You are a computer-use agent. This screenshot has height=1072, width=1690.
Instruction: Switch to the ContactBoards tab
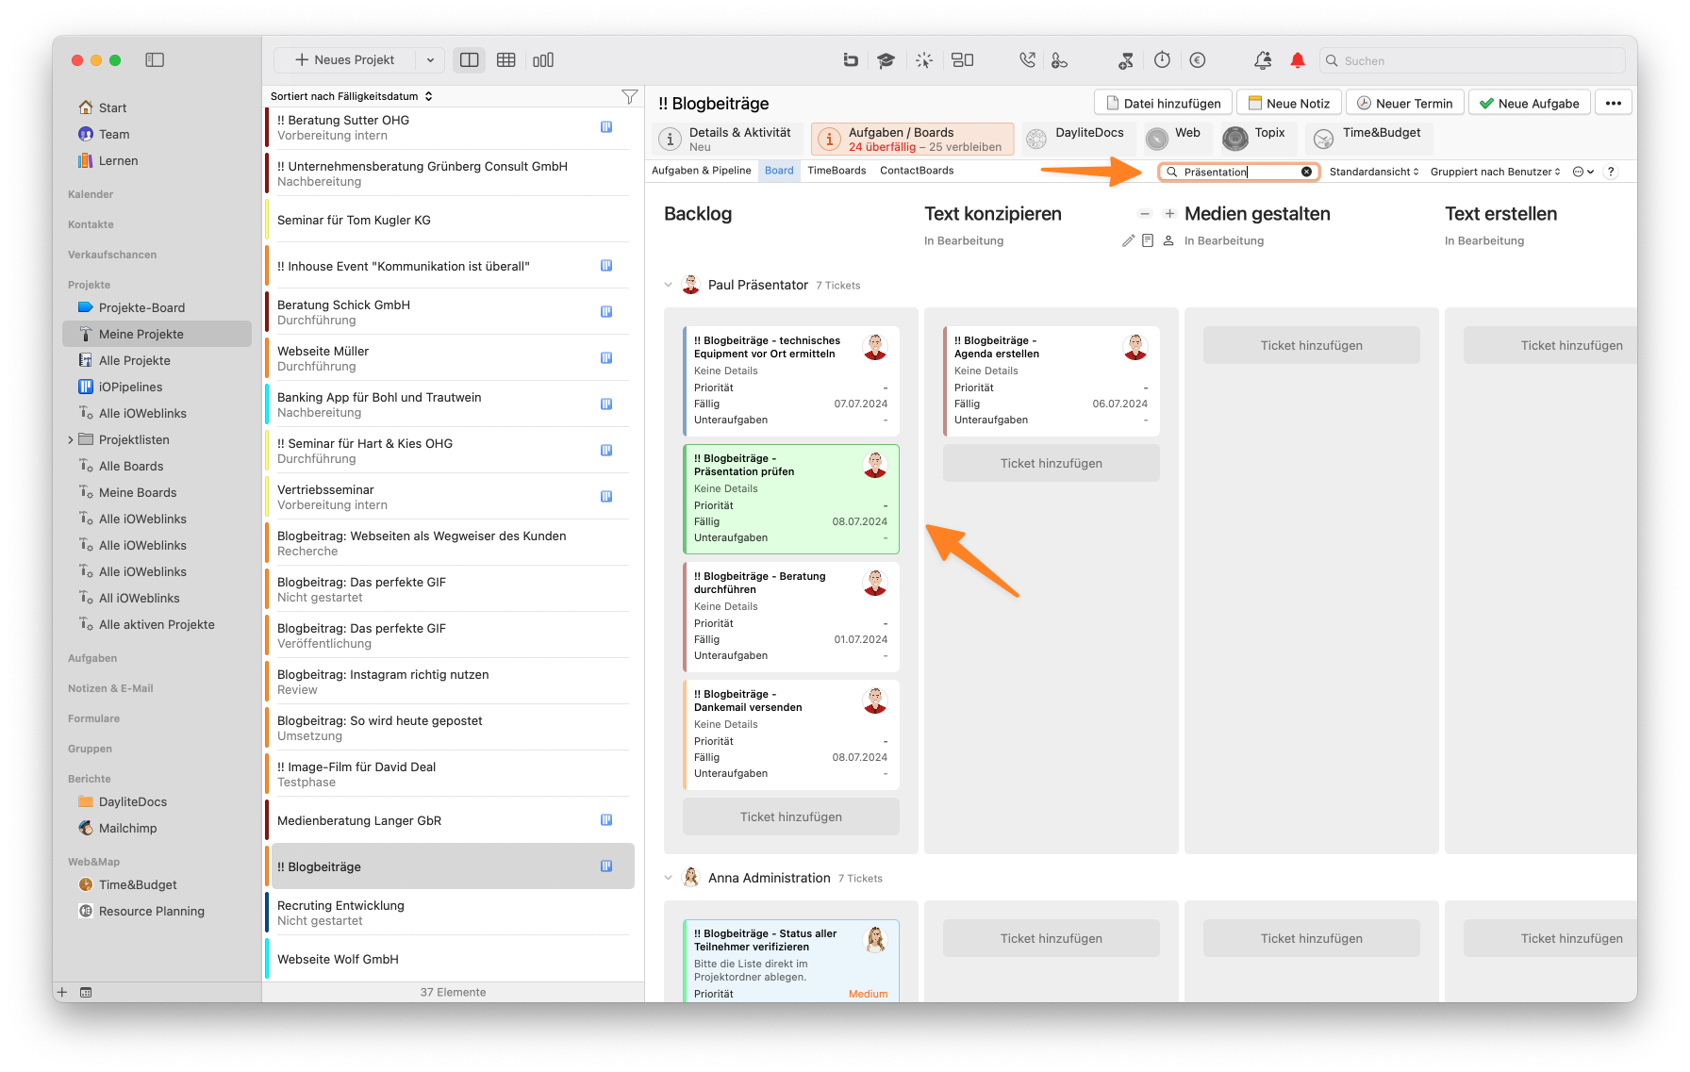(x=917, y=171)
